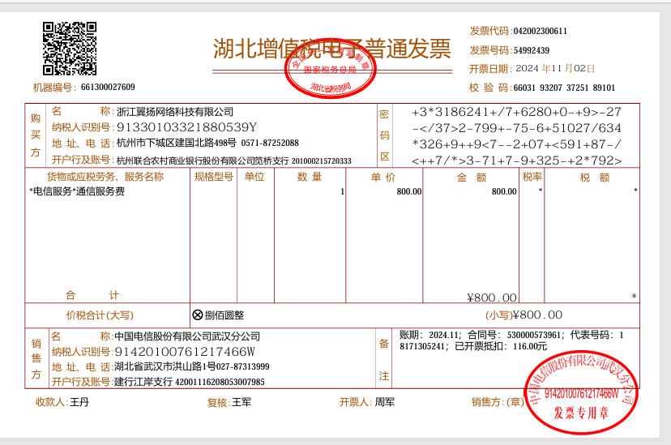Click the issuer name 周军
This screenshot has width=671, height=445.
click(x=384, y=402)
